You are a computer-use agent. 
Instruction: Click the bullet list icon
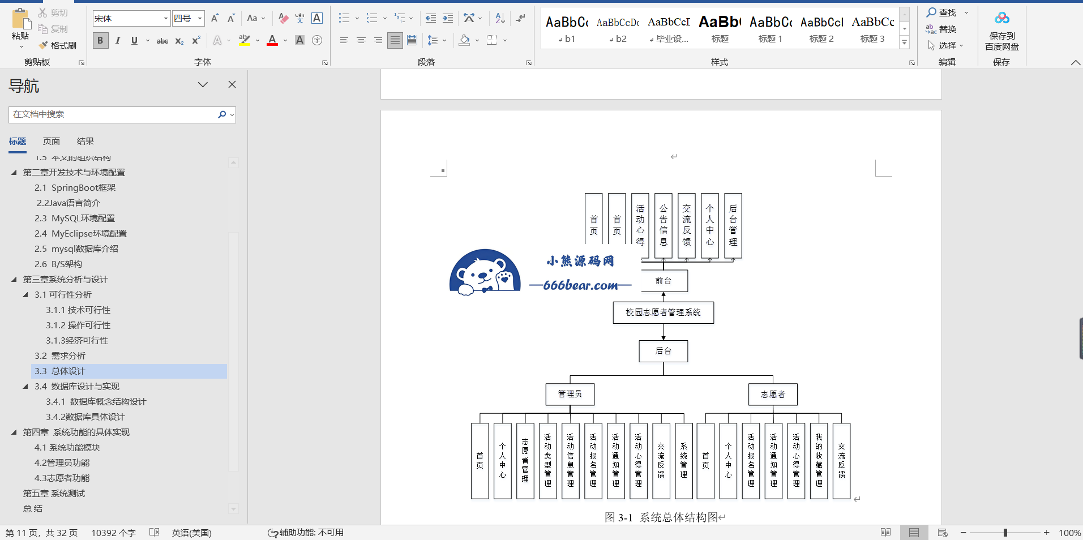click(x=344, y=18)
